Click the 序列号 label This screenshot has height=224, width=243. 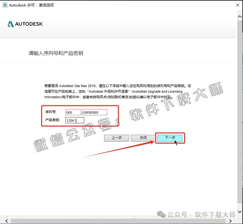[51, 112]
